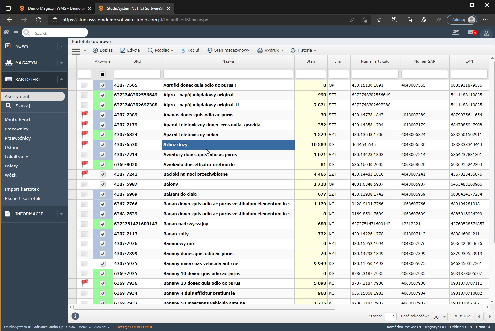Open the user profile icon in the header
Viewport: 495px width, 331px height.
[486, 33]
